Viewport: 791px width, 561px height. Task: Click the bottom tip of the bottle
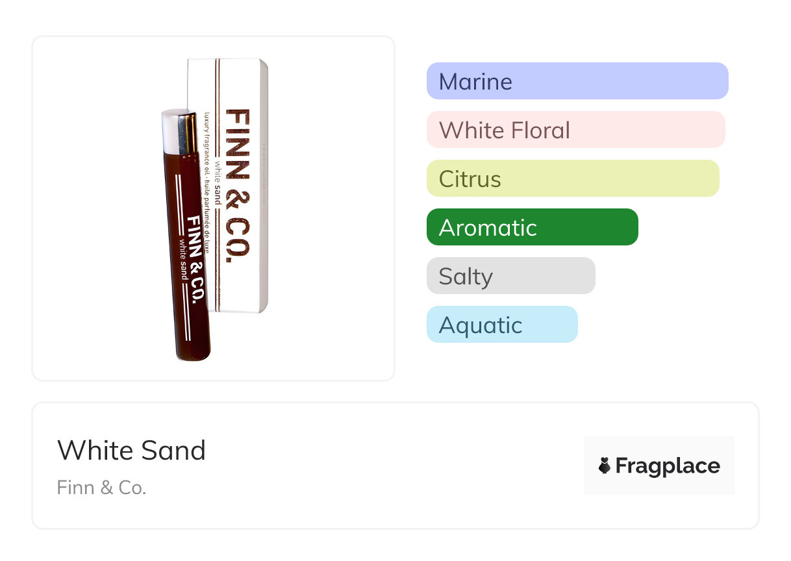193,356
